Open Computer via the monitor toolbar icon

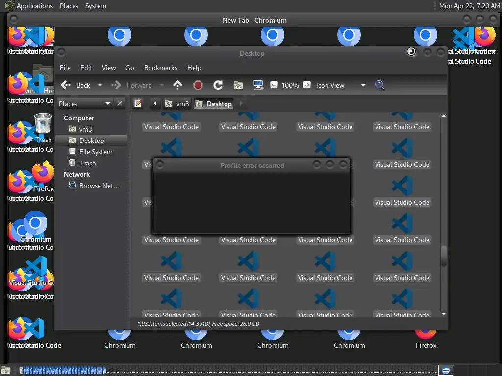[258, 85]
